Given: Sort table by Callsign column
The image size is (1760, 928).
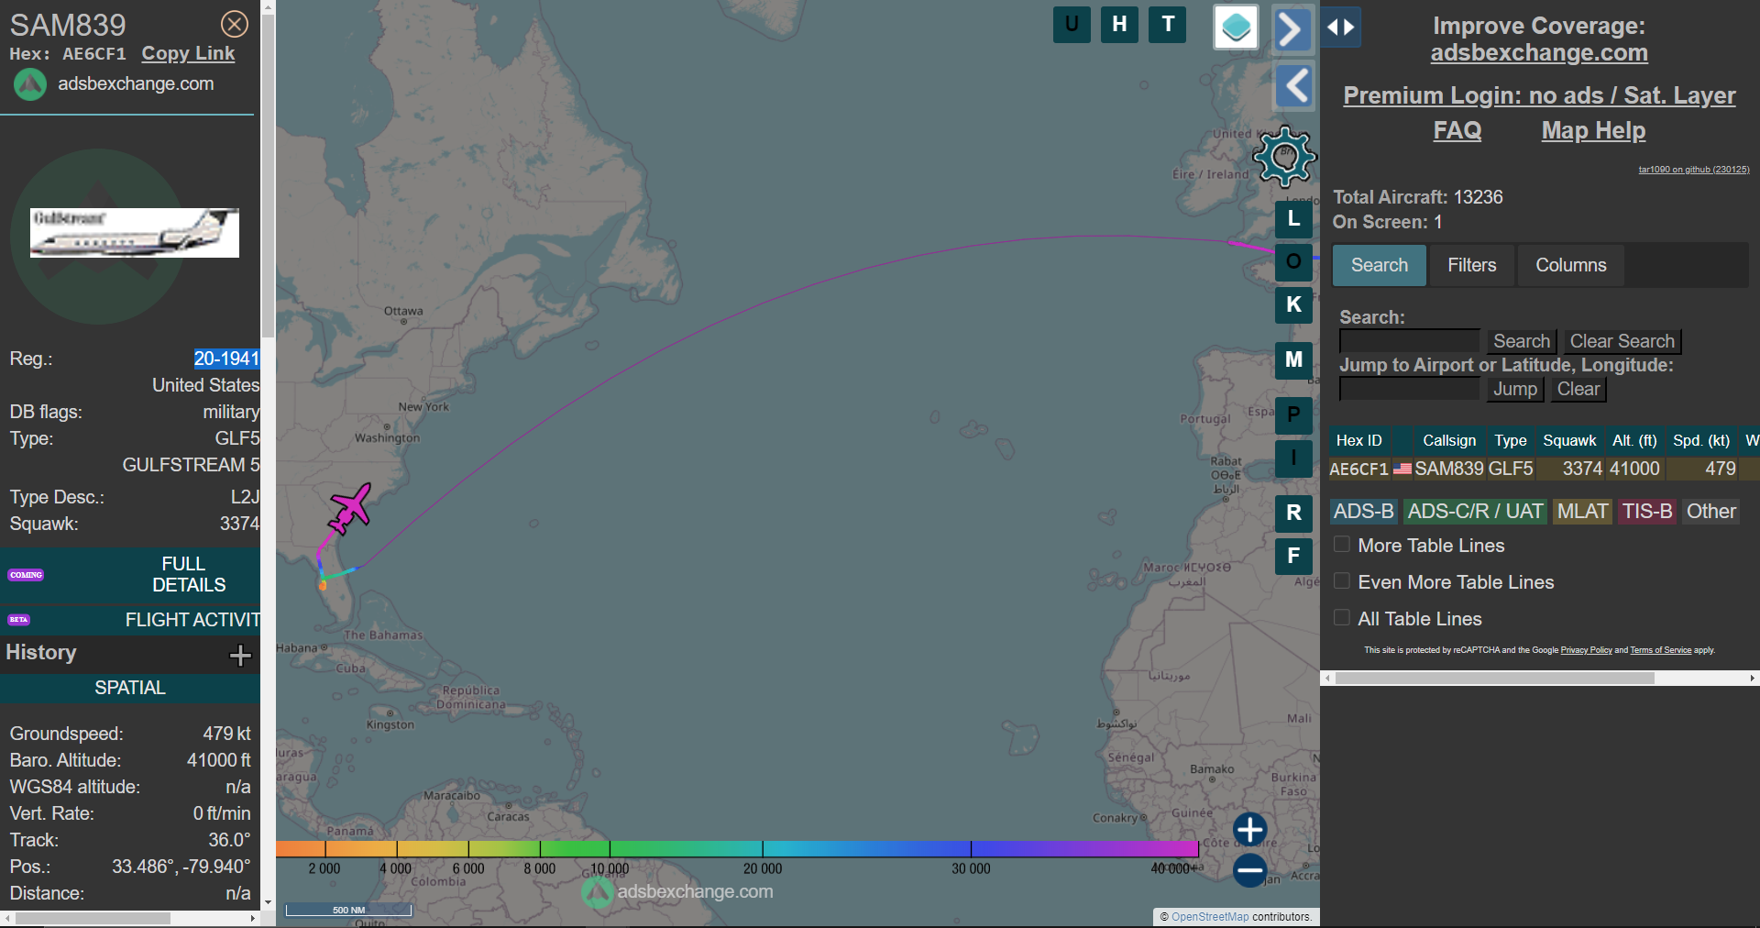Looking at the screenshot, I should tap(1449, 440).
